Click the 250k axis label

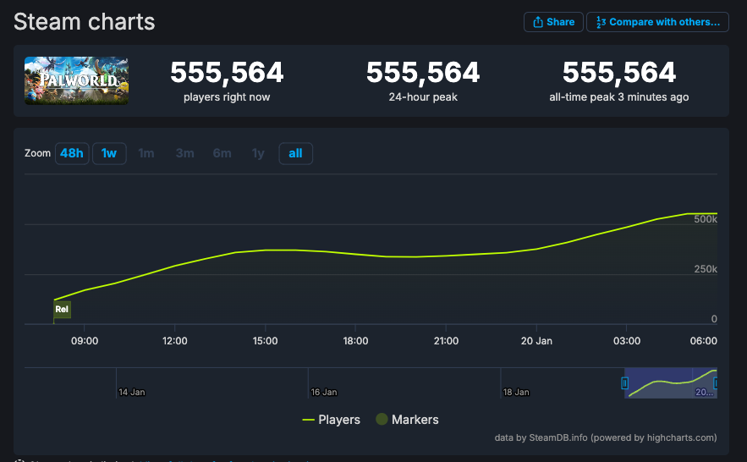[706, 269]
